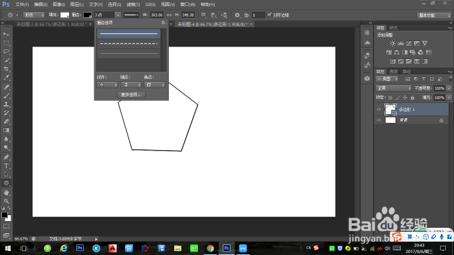Open the 图像(I) menu
The image size is (454, 255).
(x=58, y=5)
